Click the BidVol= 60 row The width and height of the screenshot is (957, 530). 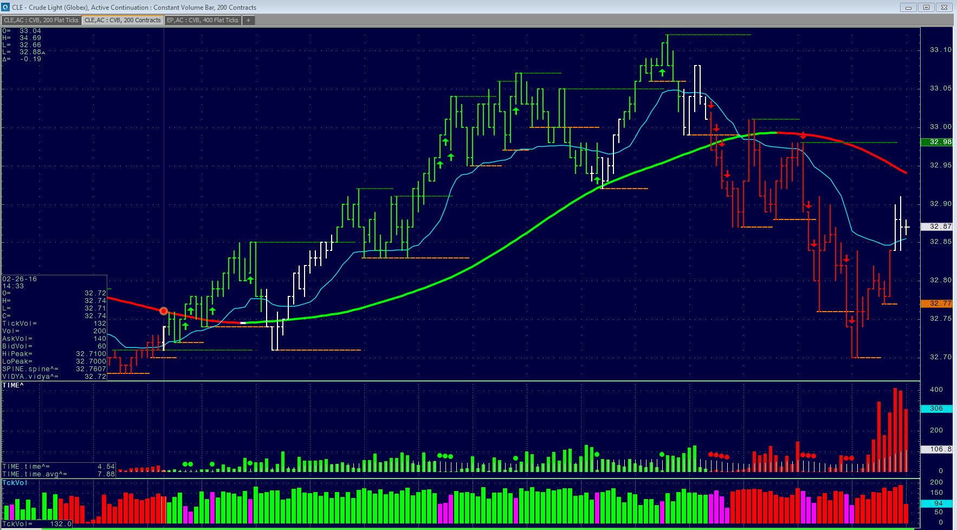pos(54,346)
